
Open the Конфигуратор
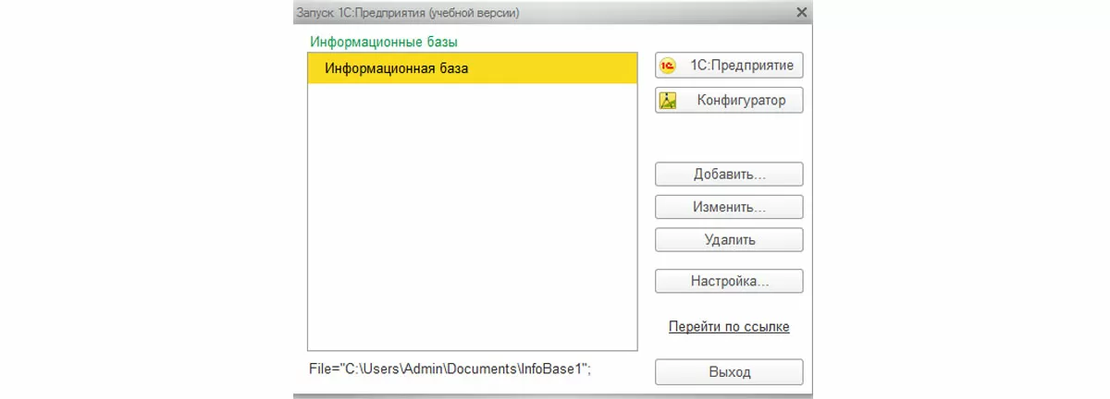tap(729, 101)
